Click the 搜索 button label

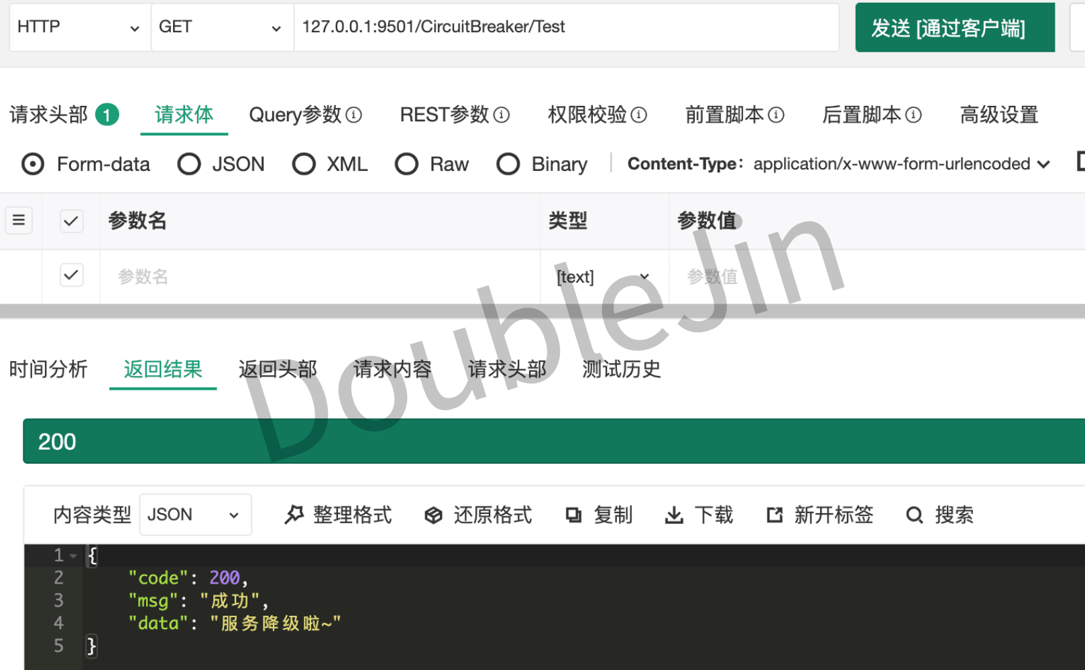point(954,515)
